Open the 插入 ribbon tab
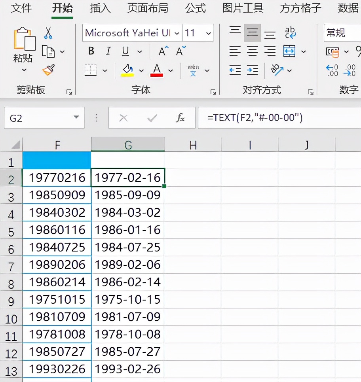361x382 pixels. point(100,8)
